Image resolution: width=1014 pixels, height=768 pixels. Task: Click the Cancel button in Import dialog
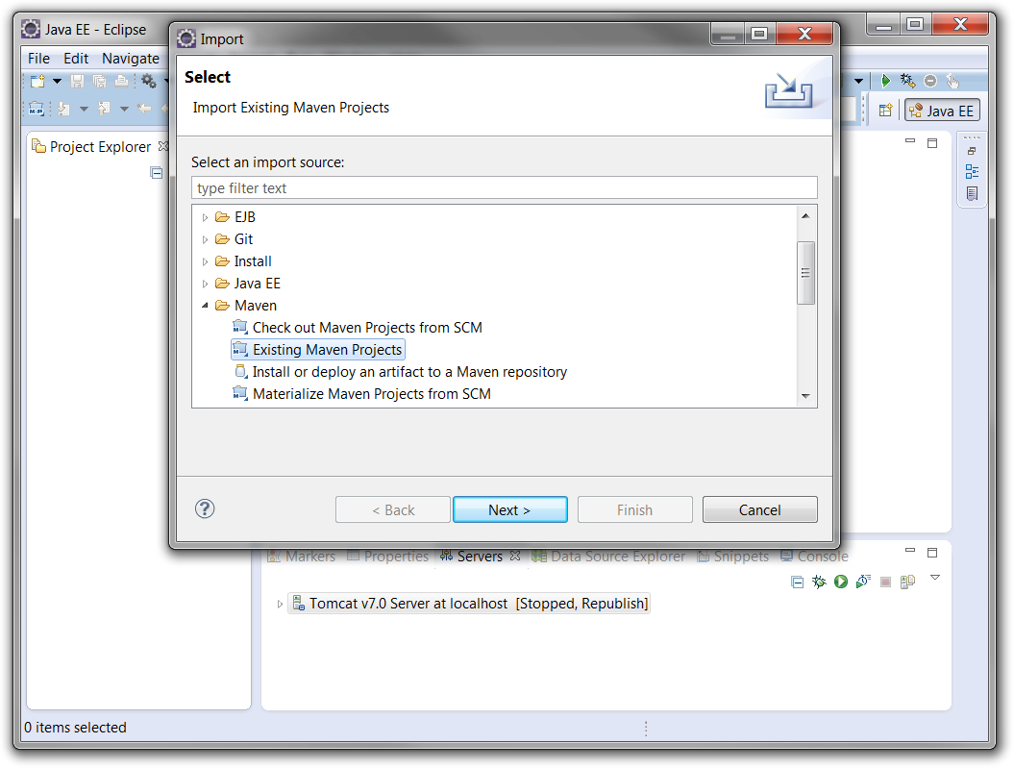(x=760, y=510)
